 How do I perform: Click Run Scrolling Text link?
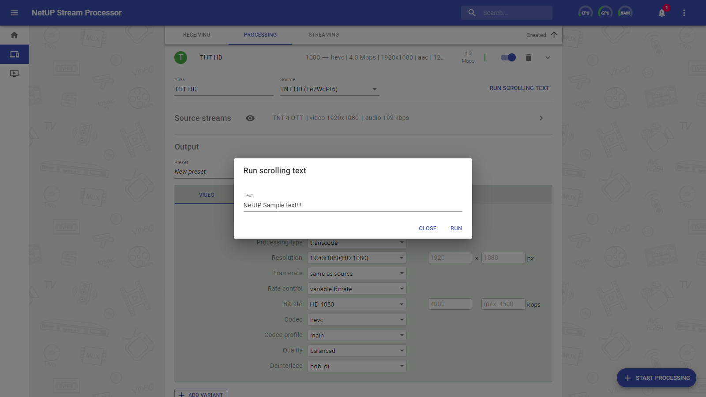point(519,88)
